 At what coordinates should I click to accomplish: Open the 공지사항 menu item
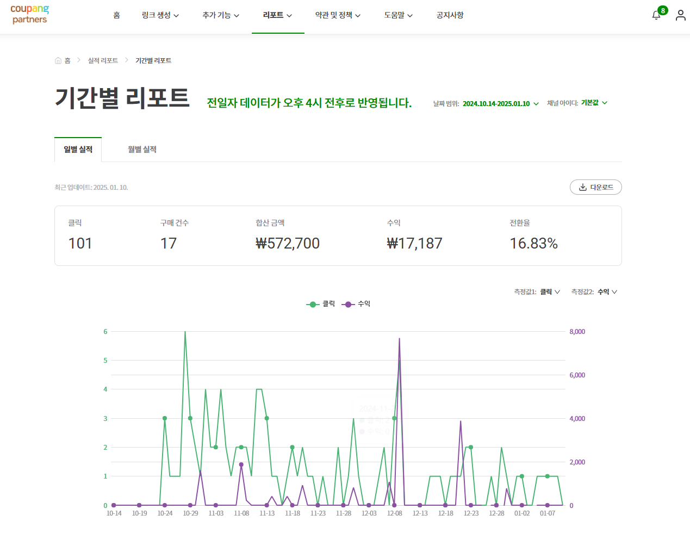(x=450, y=15)
